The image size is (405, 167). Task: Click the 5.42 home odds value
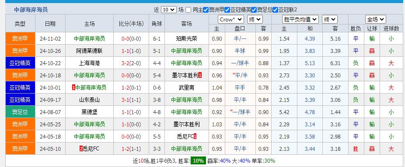[284, 112]
